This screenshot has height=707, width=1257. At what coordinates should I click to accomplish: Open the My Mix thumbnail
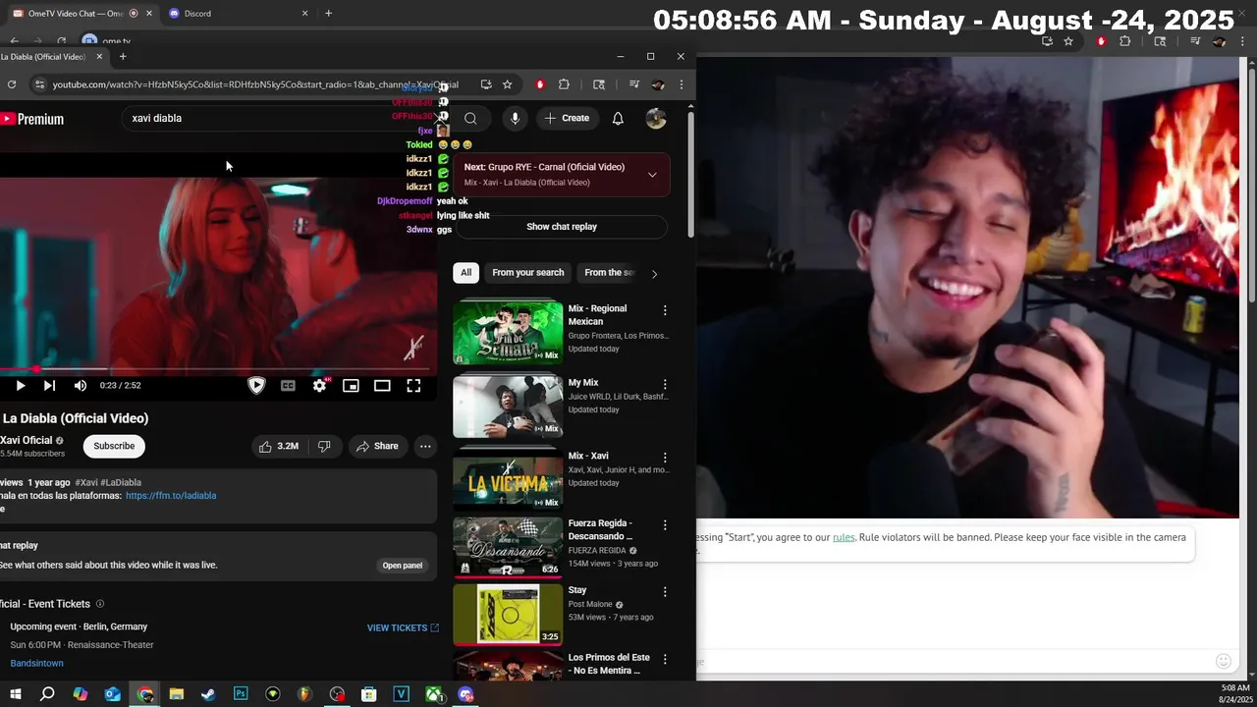pos(508,406)
